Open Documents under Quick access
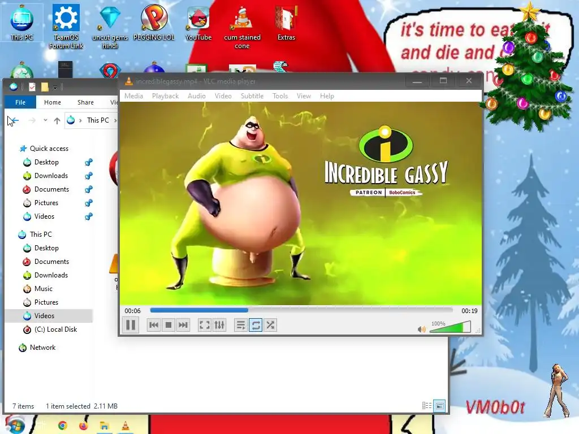This screenshot has height=434, width=579. (51, 189)
